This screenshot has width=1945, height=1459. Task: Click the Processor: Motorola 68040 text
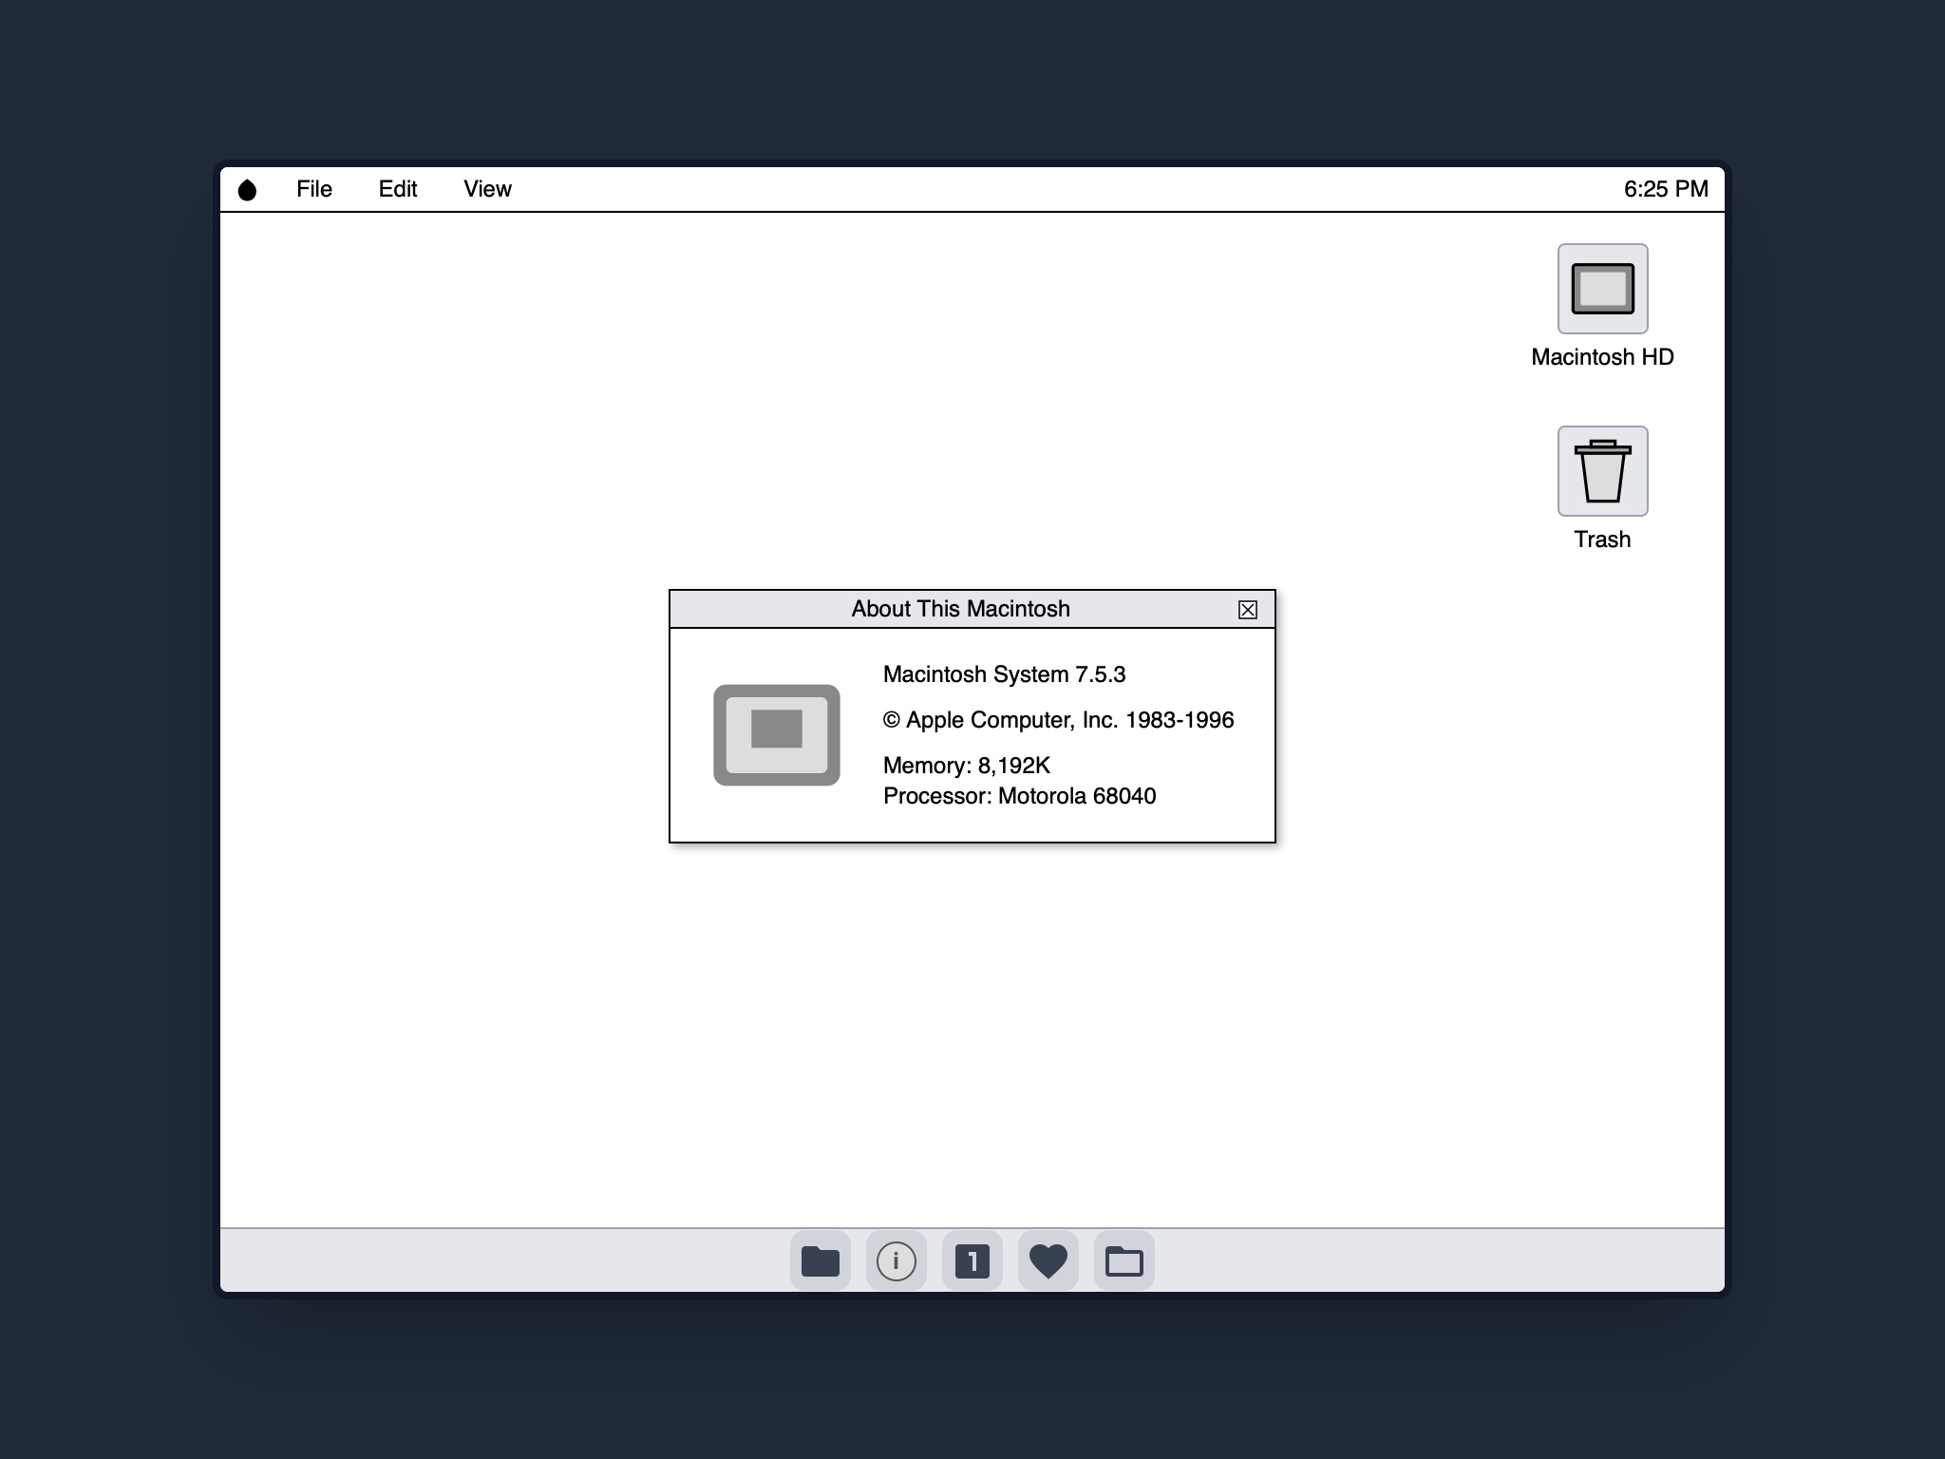pyautogui.click(x=1020, y=796)
